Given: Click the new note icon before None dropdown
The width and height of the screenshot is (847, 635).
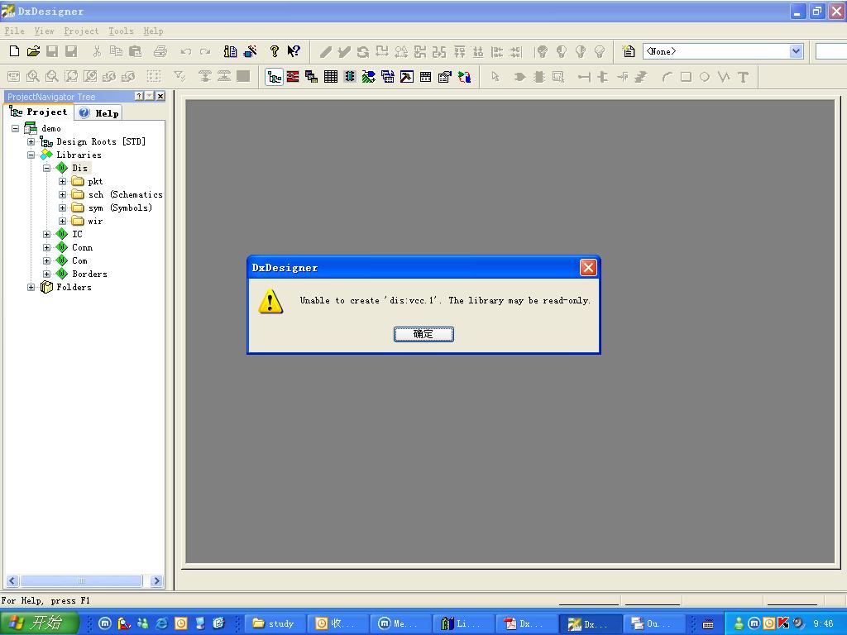Looking at the screenshot, I should coord(629,51).
